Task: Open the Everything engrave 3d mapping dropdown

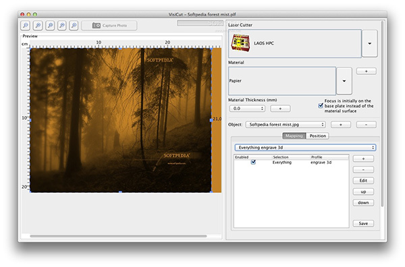Action: (305, 148)
